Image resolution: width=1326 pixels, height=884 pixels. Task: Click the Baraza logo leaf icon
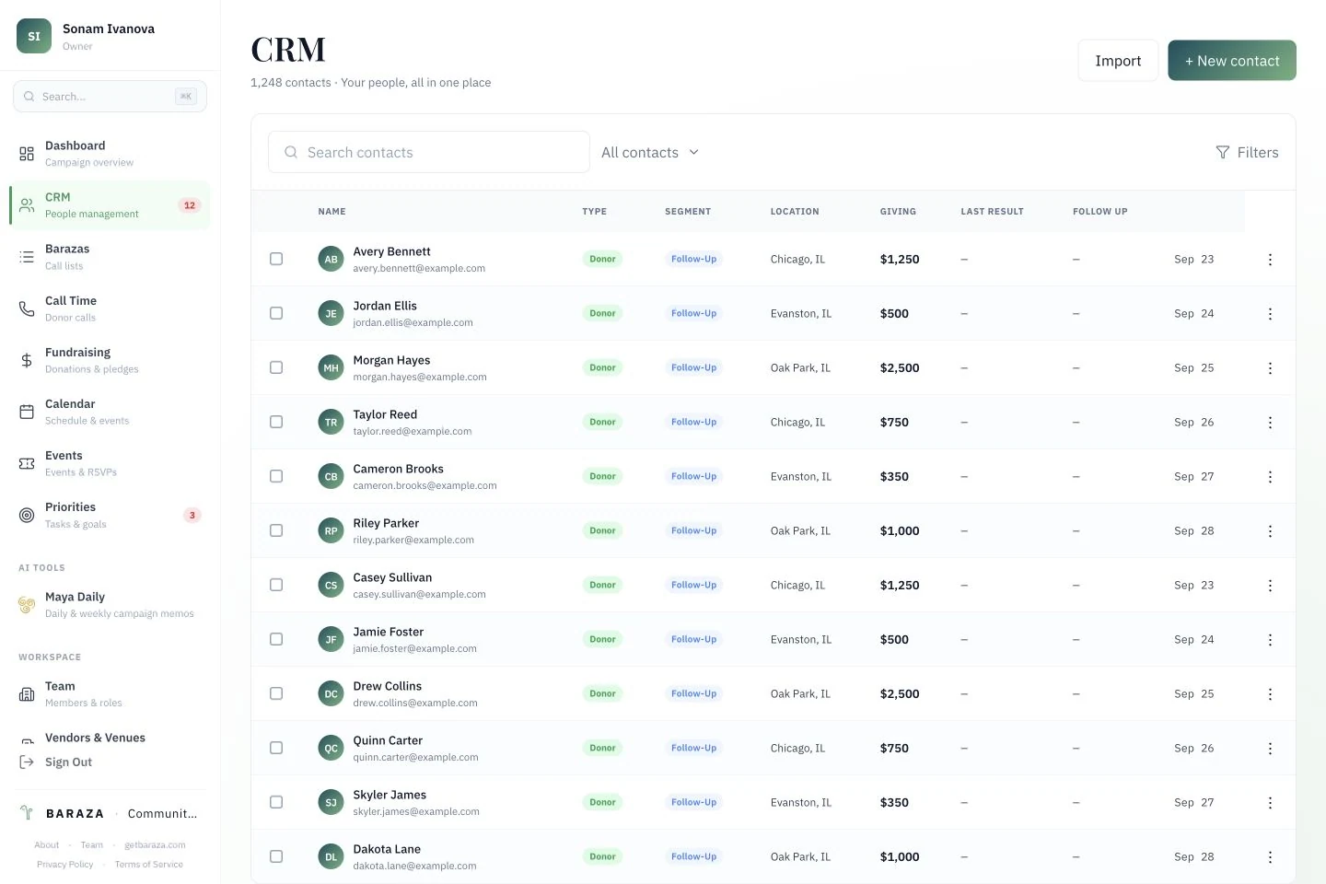point(27,813)
